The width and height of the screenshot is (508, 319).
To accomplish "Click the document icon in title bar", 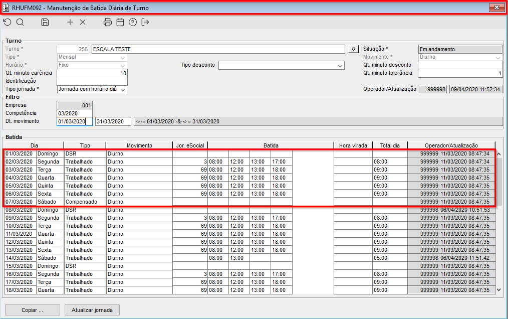I will 6,8.
